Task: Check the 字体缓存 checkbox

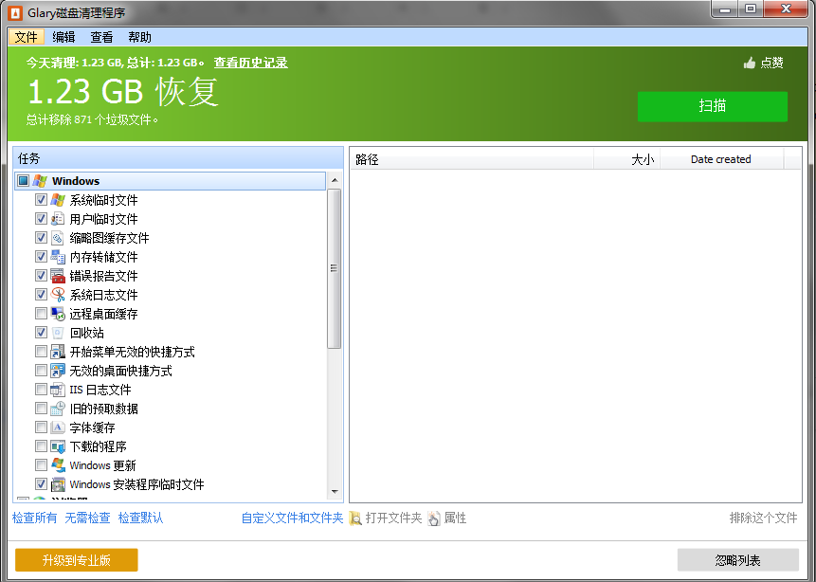Action: 41,427
